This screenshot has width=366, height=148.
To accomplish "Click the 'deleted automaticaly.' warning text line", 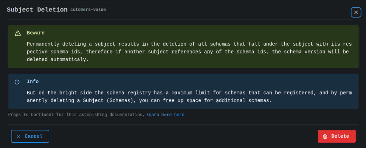I will click(x=58, y=59).
